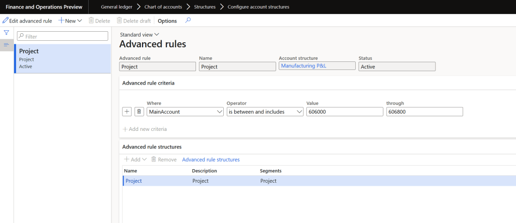Delete criteria row with trash icon

pyautogui.click(x=140, y=112)
